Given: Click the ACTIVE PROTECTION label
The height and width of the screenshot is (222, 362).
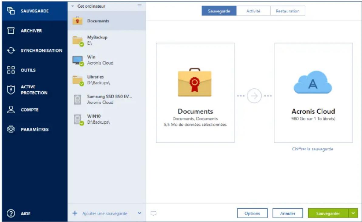Looking at the screenshot, I should click(34, 90).
